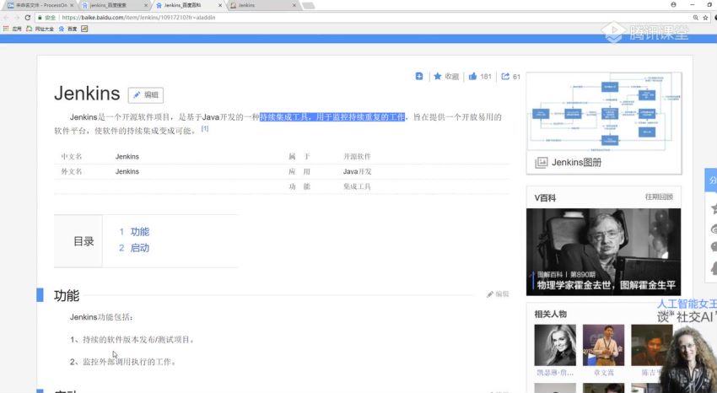Open the last image-icon bookmark

[84, 29]
